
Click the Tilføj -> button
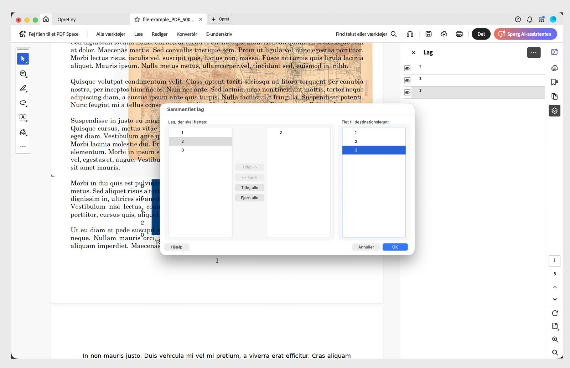[249, 167]
